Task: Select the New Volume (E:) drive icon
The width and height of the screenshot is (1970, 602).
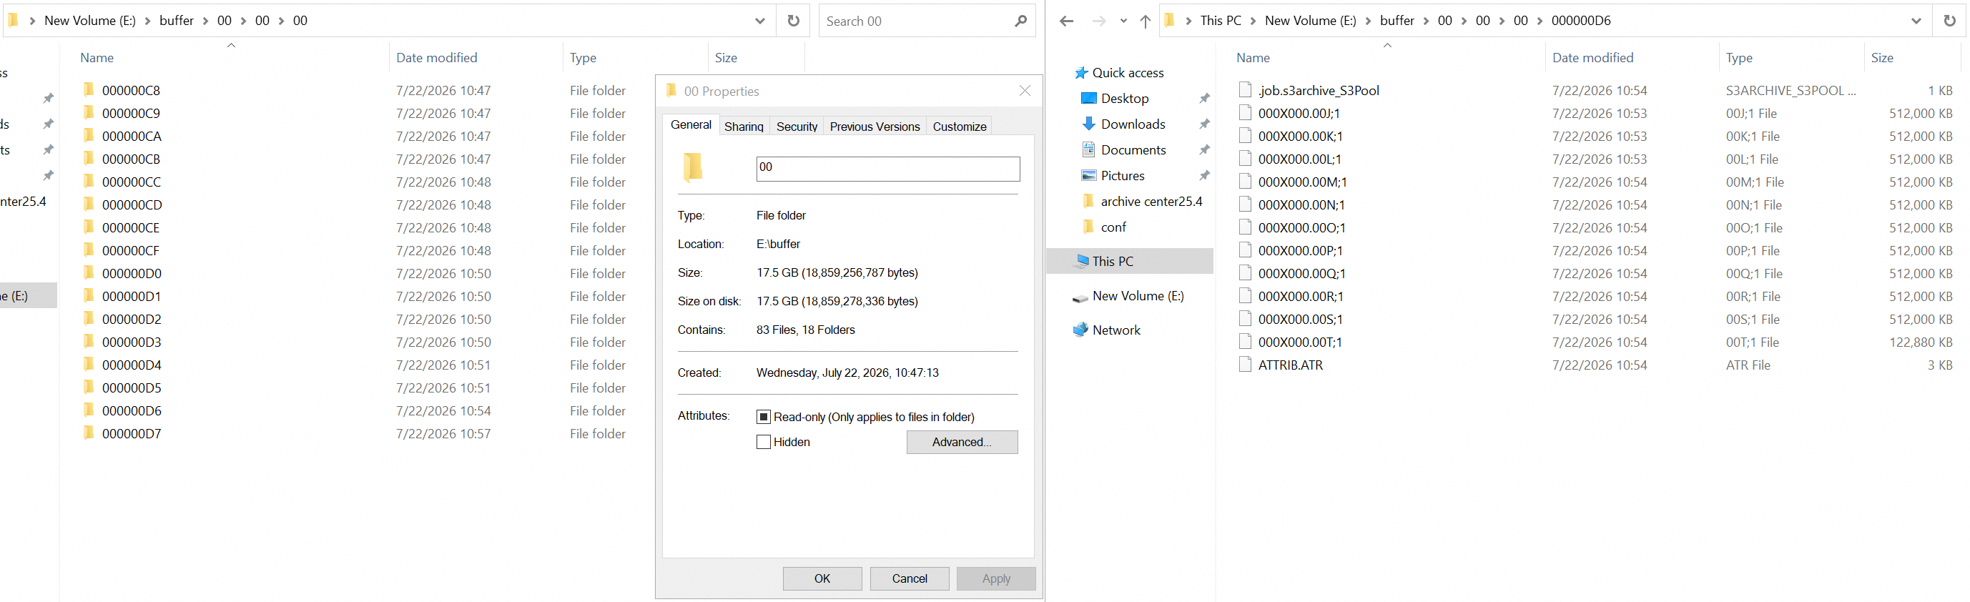Action: point(1080,297)
